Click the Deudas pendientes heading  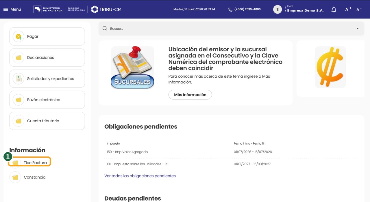coord(133,198)
